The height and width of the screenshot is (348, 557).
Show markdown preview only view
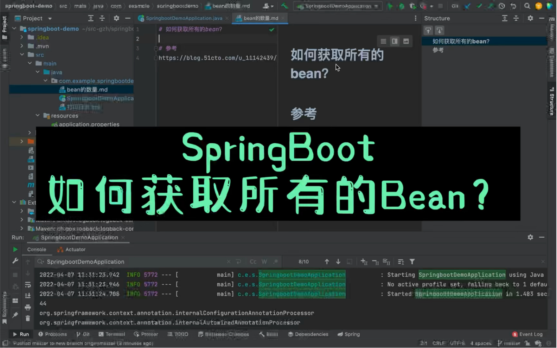click(406, 41)
